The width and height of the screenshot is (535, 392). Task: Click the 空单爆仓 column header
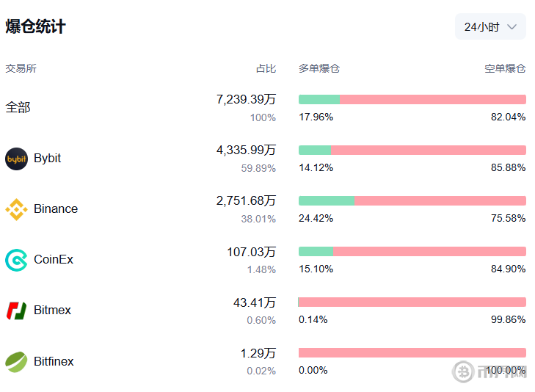(x=505, y=68)
